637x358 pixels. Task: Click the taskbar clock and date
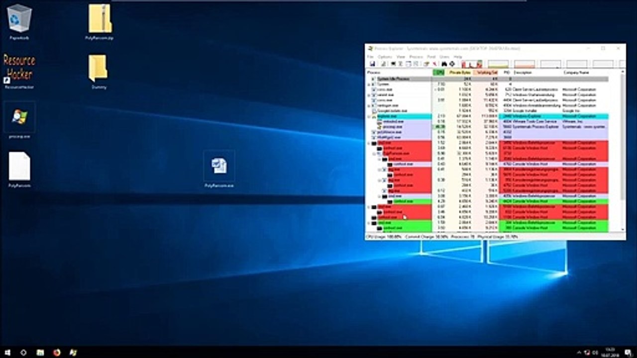[x=610, y=352]
